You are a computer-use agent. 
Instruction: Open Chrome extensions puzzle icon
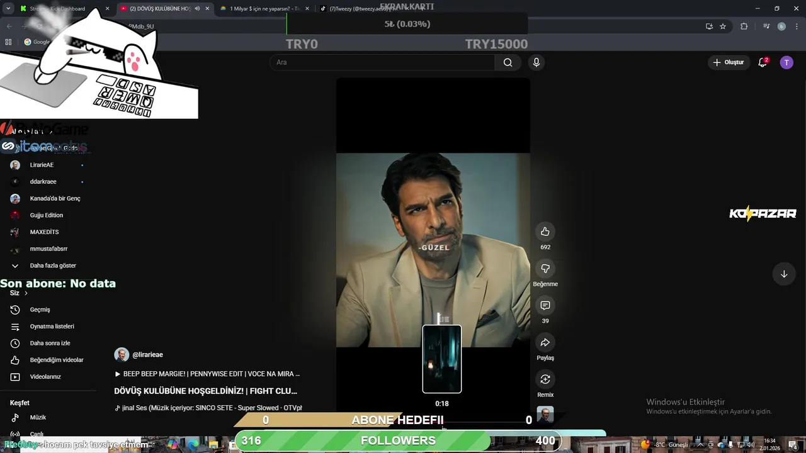point(744,26)
